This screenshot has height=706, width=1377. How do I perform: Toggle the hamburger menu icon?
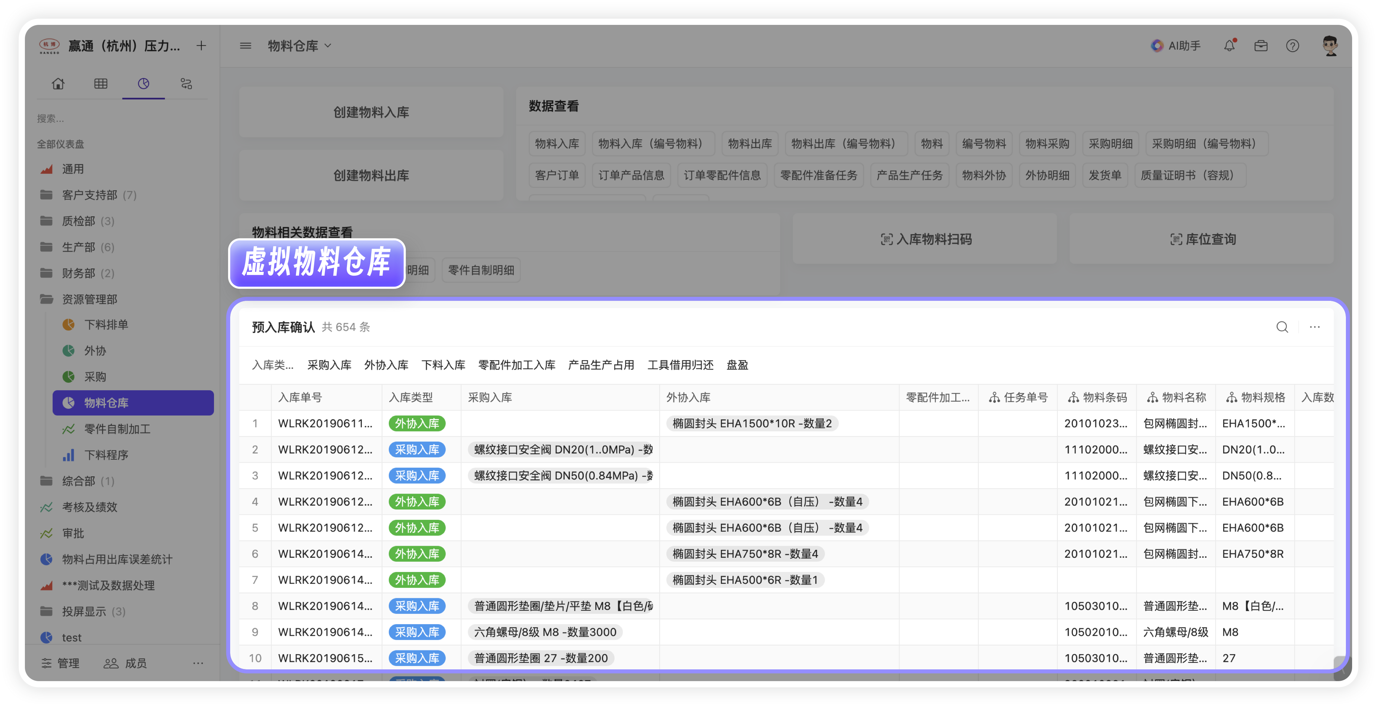pos(245,46)
